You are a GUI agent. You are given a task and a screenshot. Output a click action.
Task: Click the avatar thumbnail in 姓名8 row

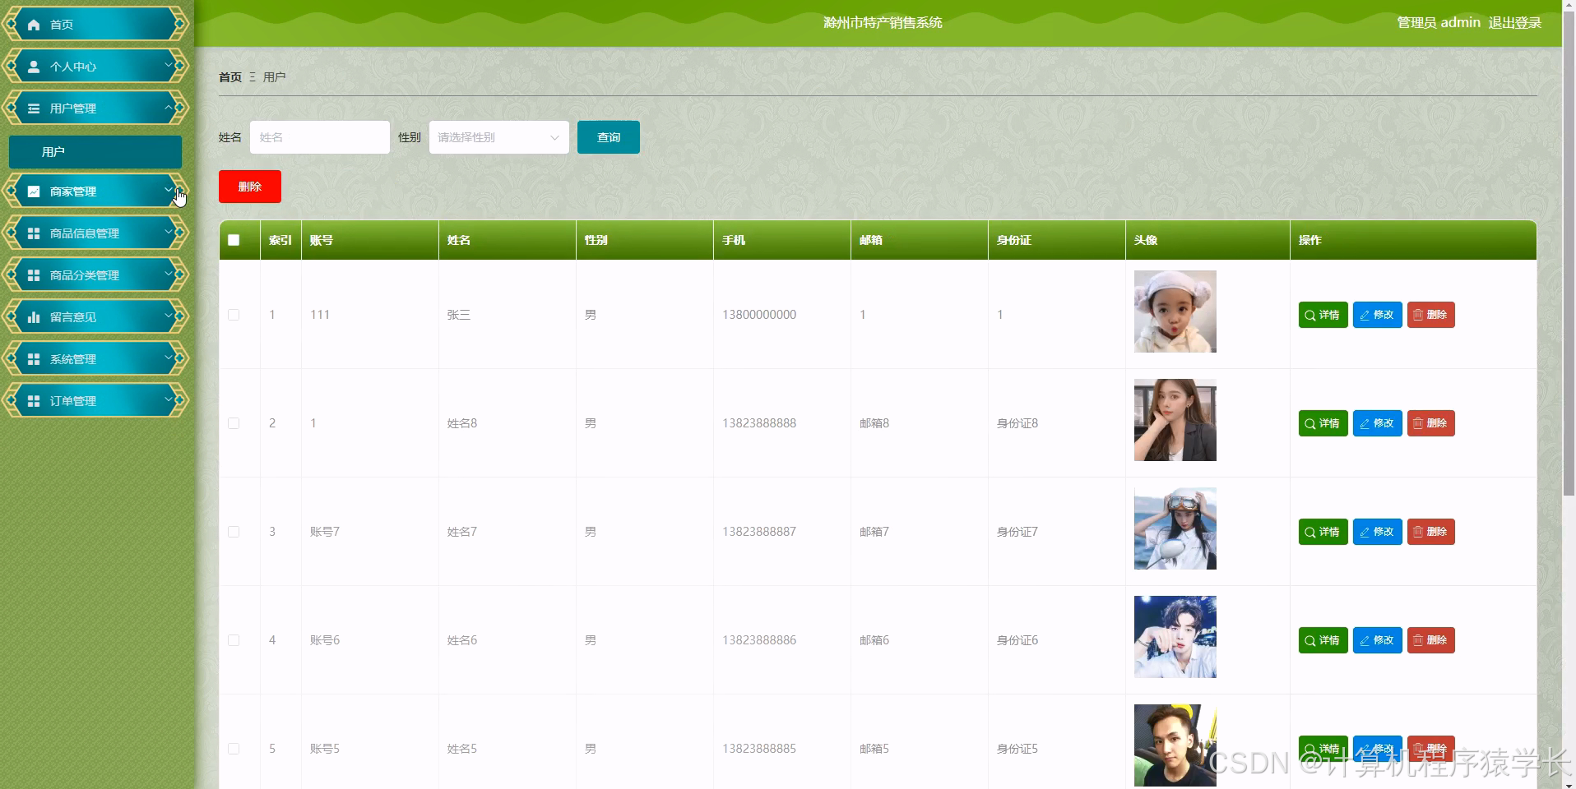pos(1175,420)
